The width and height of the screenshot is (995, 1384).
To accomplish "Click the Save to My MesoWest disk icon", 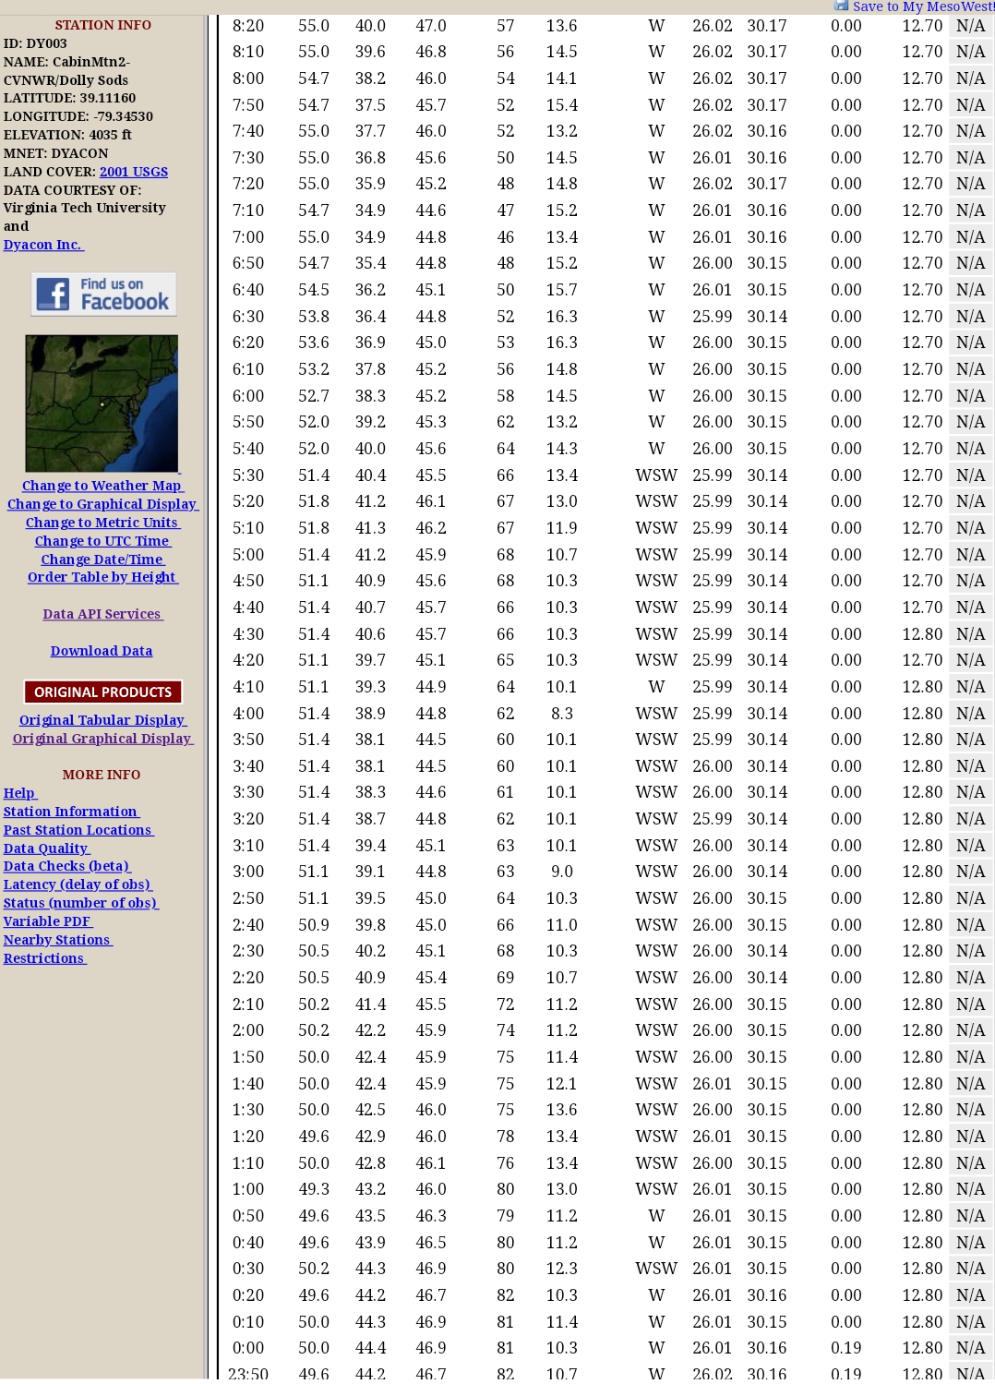I will pyautogui.click(x=841, y=6).
